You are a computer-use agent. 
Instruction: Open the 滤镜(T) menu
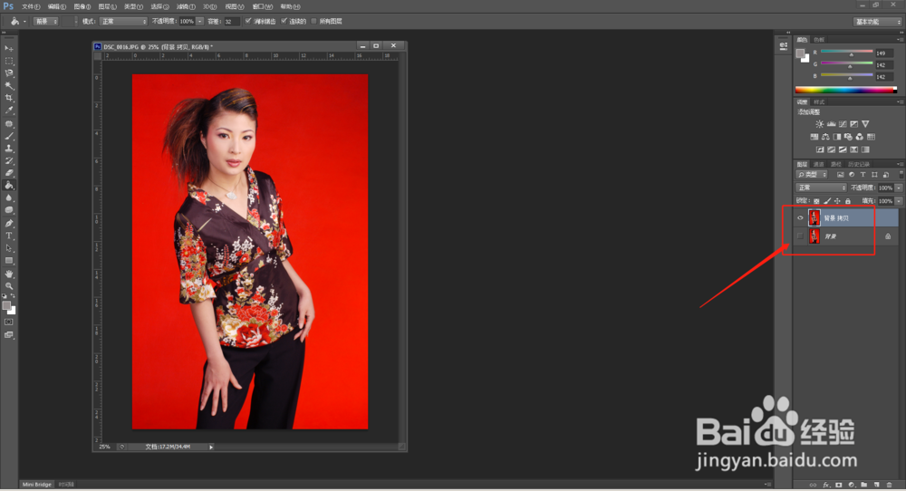point(186,6)
